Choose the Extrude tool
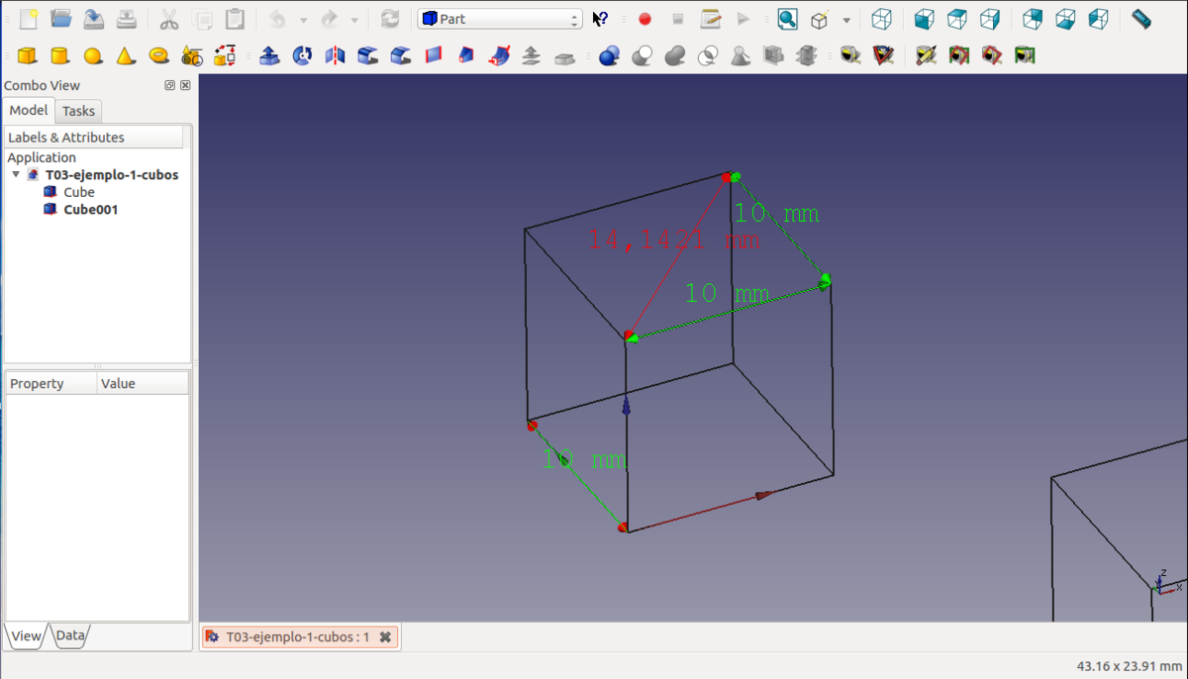This screenshot has height=679, width=1188. 269,55
